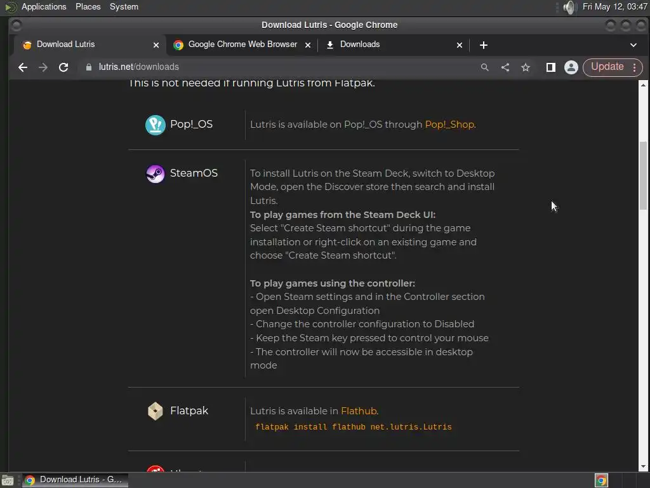Click the scrollbar down arrow
Image resolution: width=650 pixels, height=488 pixels.
coord(643,466)
